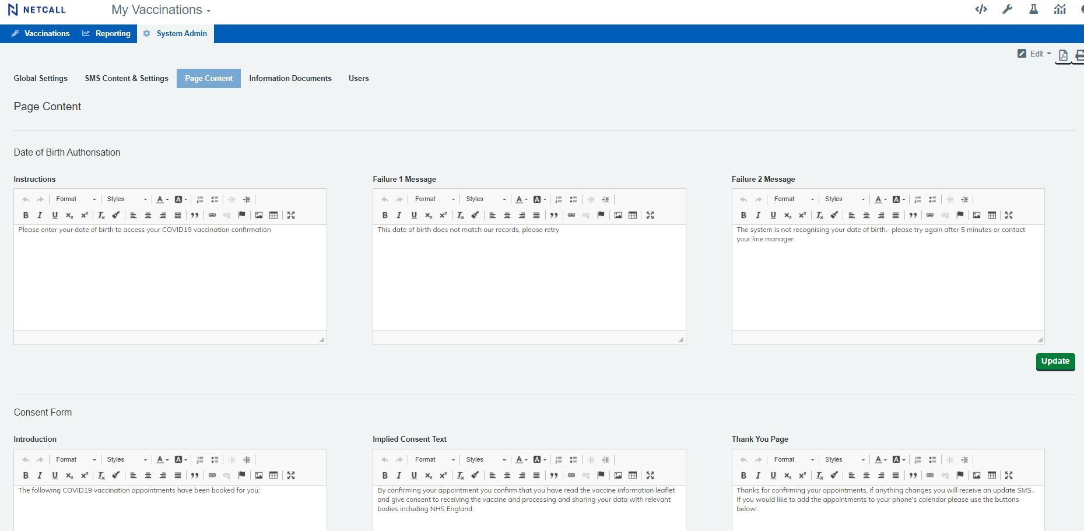1084x531 pixels.
Task: Click the green Update button
Action: point(1055,361)
